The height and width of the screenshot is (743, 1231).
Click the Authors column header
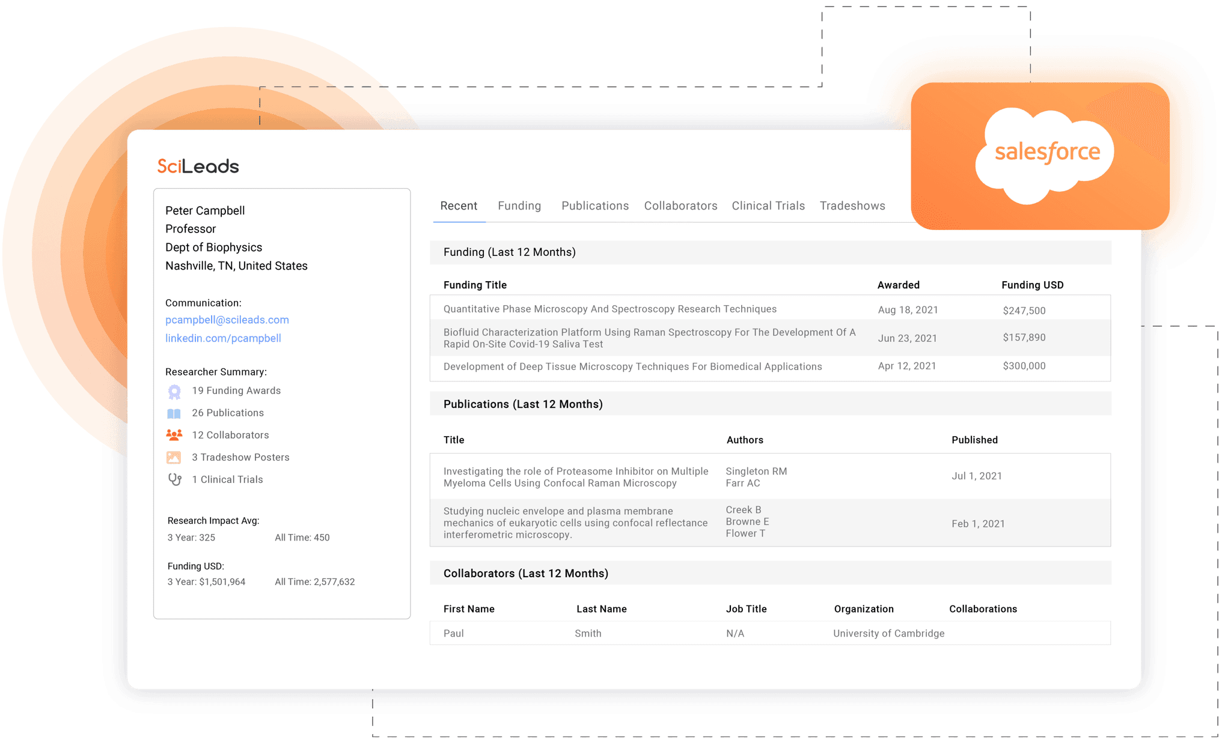(745, 440)
